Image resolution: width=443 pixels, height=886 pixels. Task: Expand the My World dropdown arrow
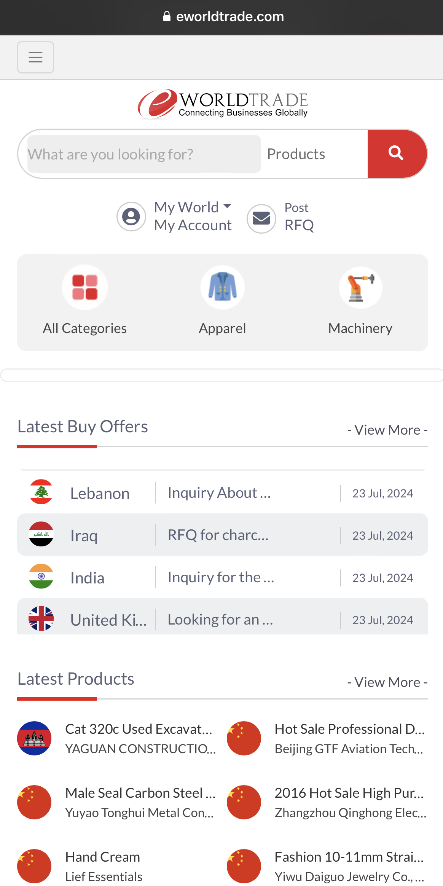[x=227, y=206]
